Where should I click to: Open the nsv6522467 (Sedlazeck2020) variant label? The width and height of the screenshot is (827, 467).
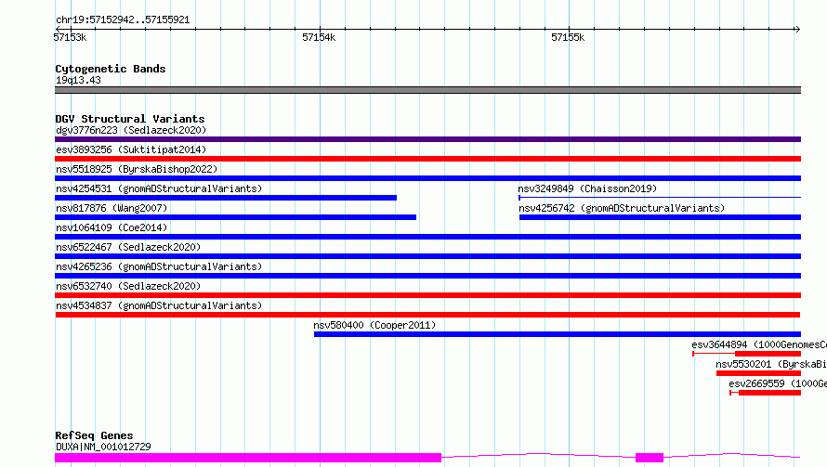(128, 247)
